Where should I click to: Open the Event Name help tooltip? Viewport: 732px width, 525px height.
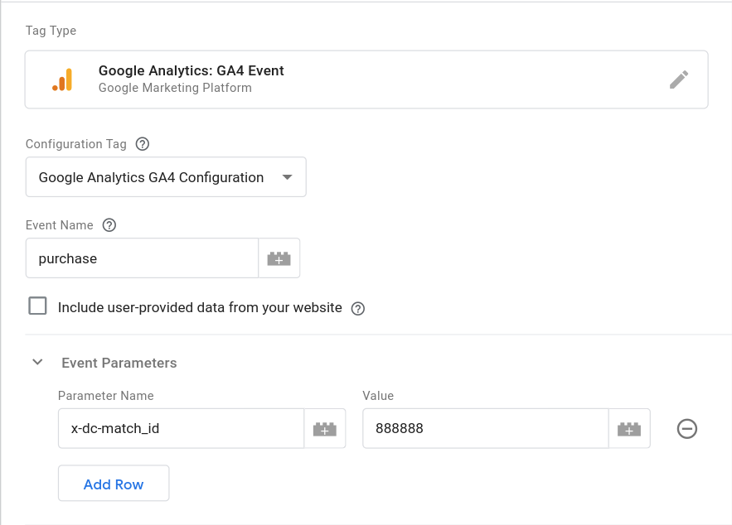coord(109,224)
